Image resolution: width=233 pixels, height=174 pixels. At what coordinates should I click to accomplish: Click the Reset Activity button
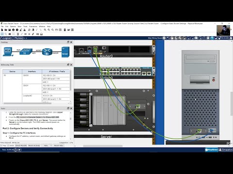point(34,145)
